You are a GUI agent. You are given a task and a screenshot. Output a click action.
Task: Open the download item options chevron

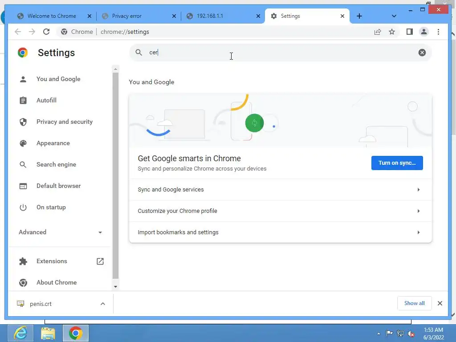pyautogui.click(x=103, y=304)
